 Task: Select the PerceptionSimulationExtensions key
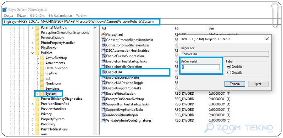65,33
